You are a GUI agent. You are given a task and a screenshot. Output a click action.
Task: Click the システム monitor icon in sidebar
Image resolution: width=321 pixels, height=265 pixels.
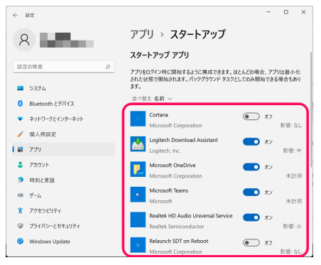tap(21, 88)
